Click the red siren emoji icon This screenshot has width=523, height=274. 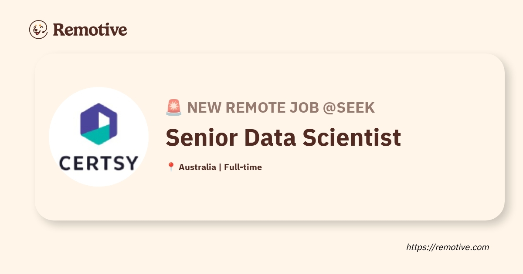pyautogui.click(x=174, y=107)
